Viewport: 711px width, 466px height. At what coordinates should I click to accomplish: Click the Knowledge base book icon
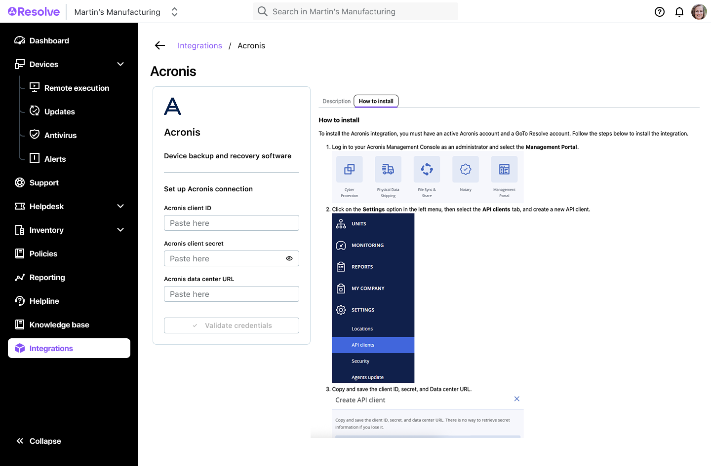pos(20,324)
